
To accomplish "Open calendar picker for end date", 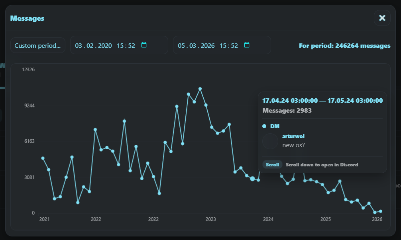I will point(247,45).
